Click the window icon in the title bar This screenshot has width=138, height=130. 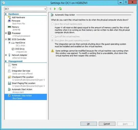3,3
